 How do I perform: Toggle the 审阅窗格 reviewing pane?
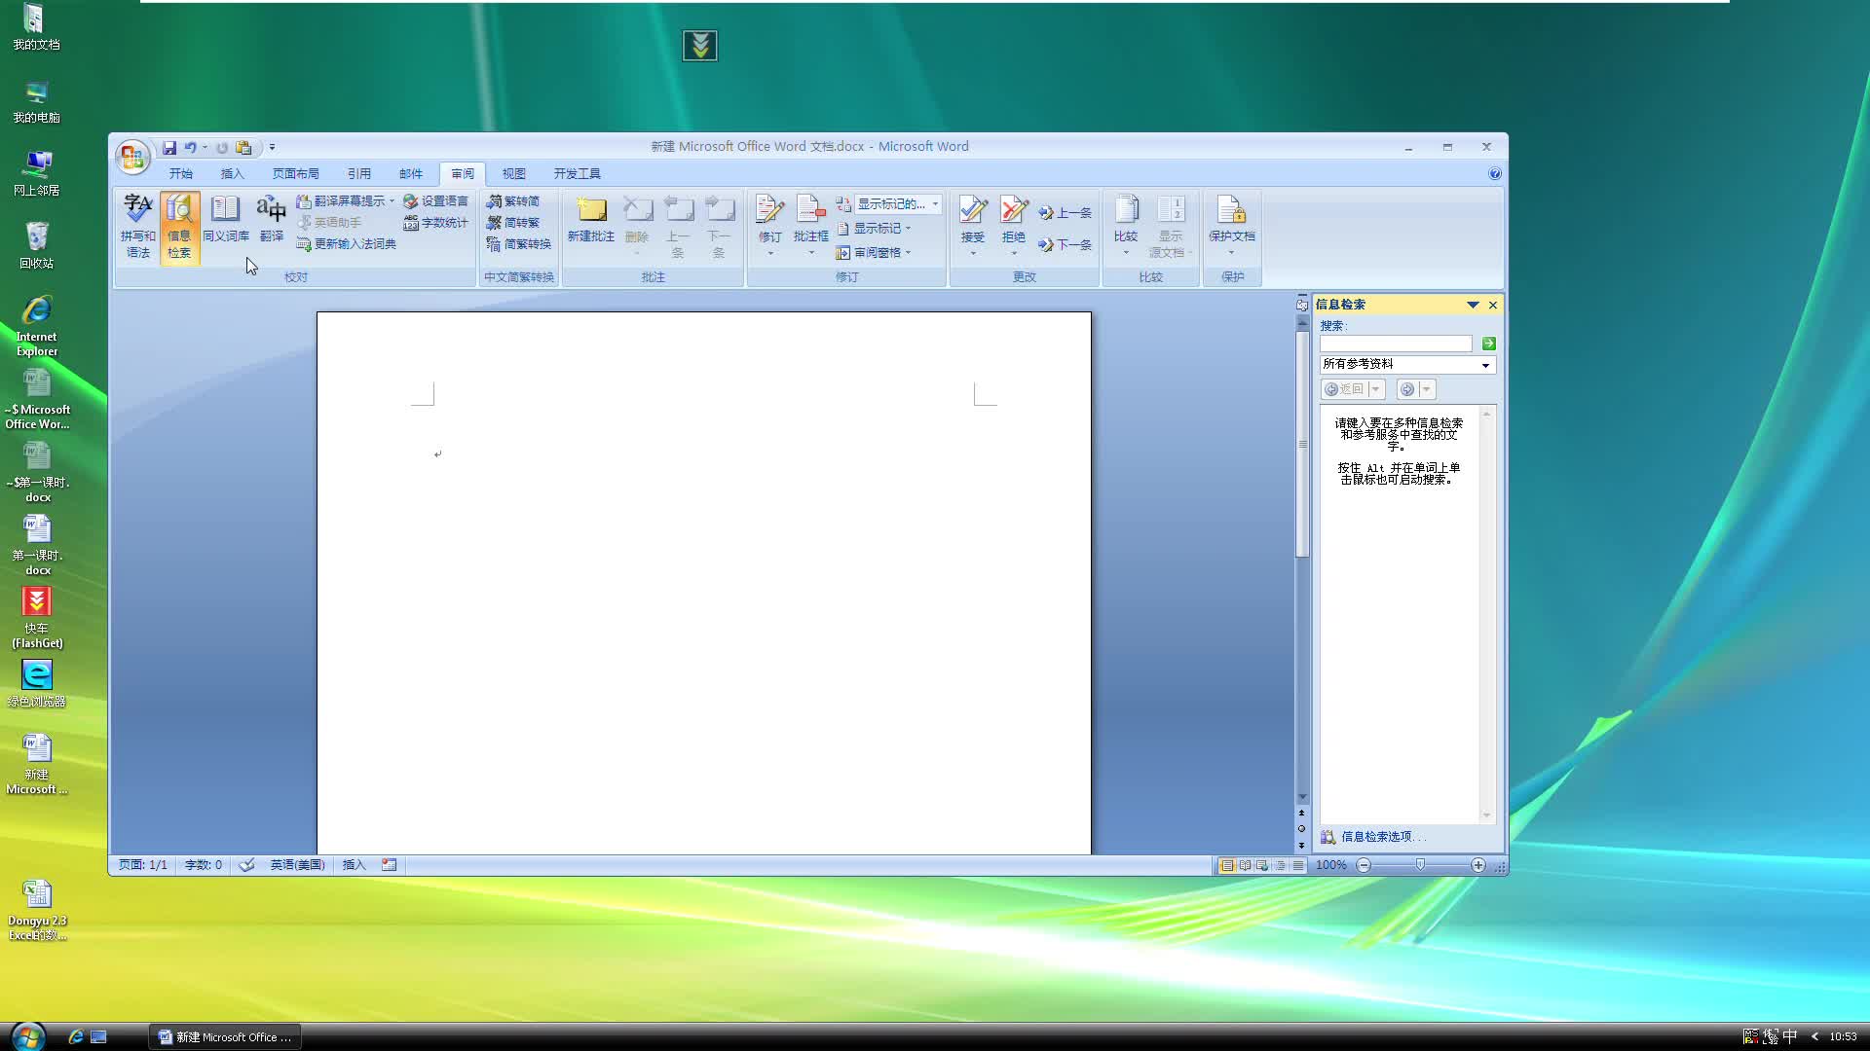[x=872, y=252]
